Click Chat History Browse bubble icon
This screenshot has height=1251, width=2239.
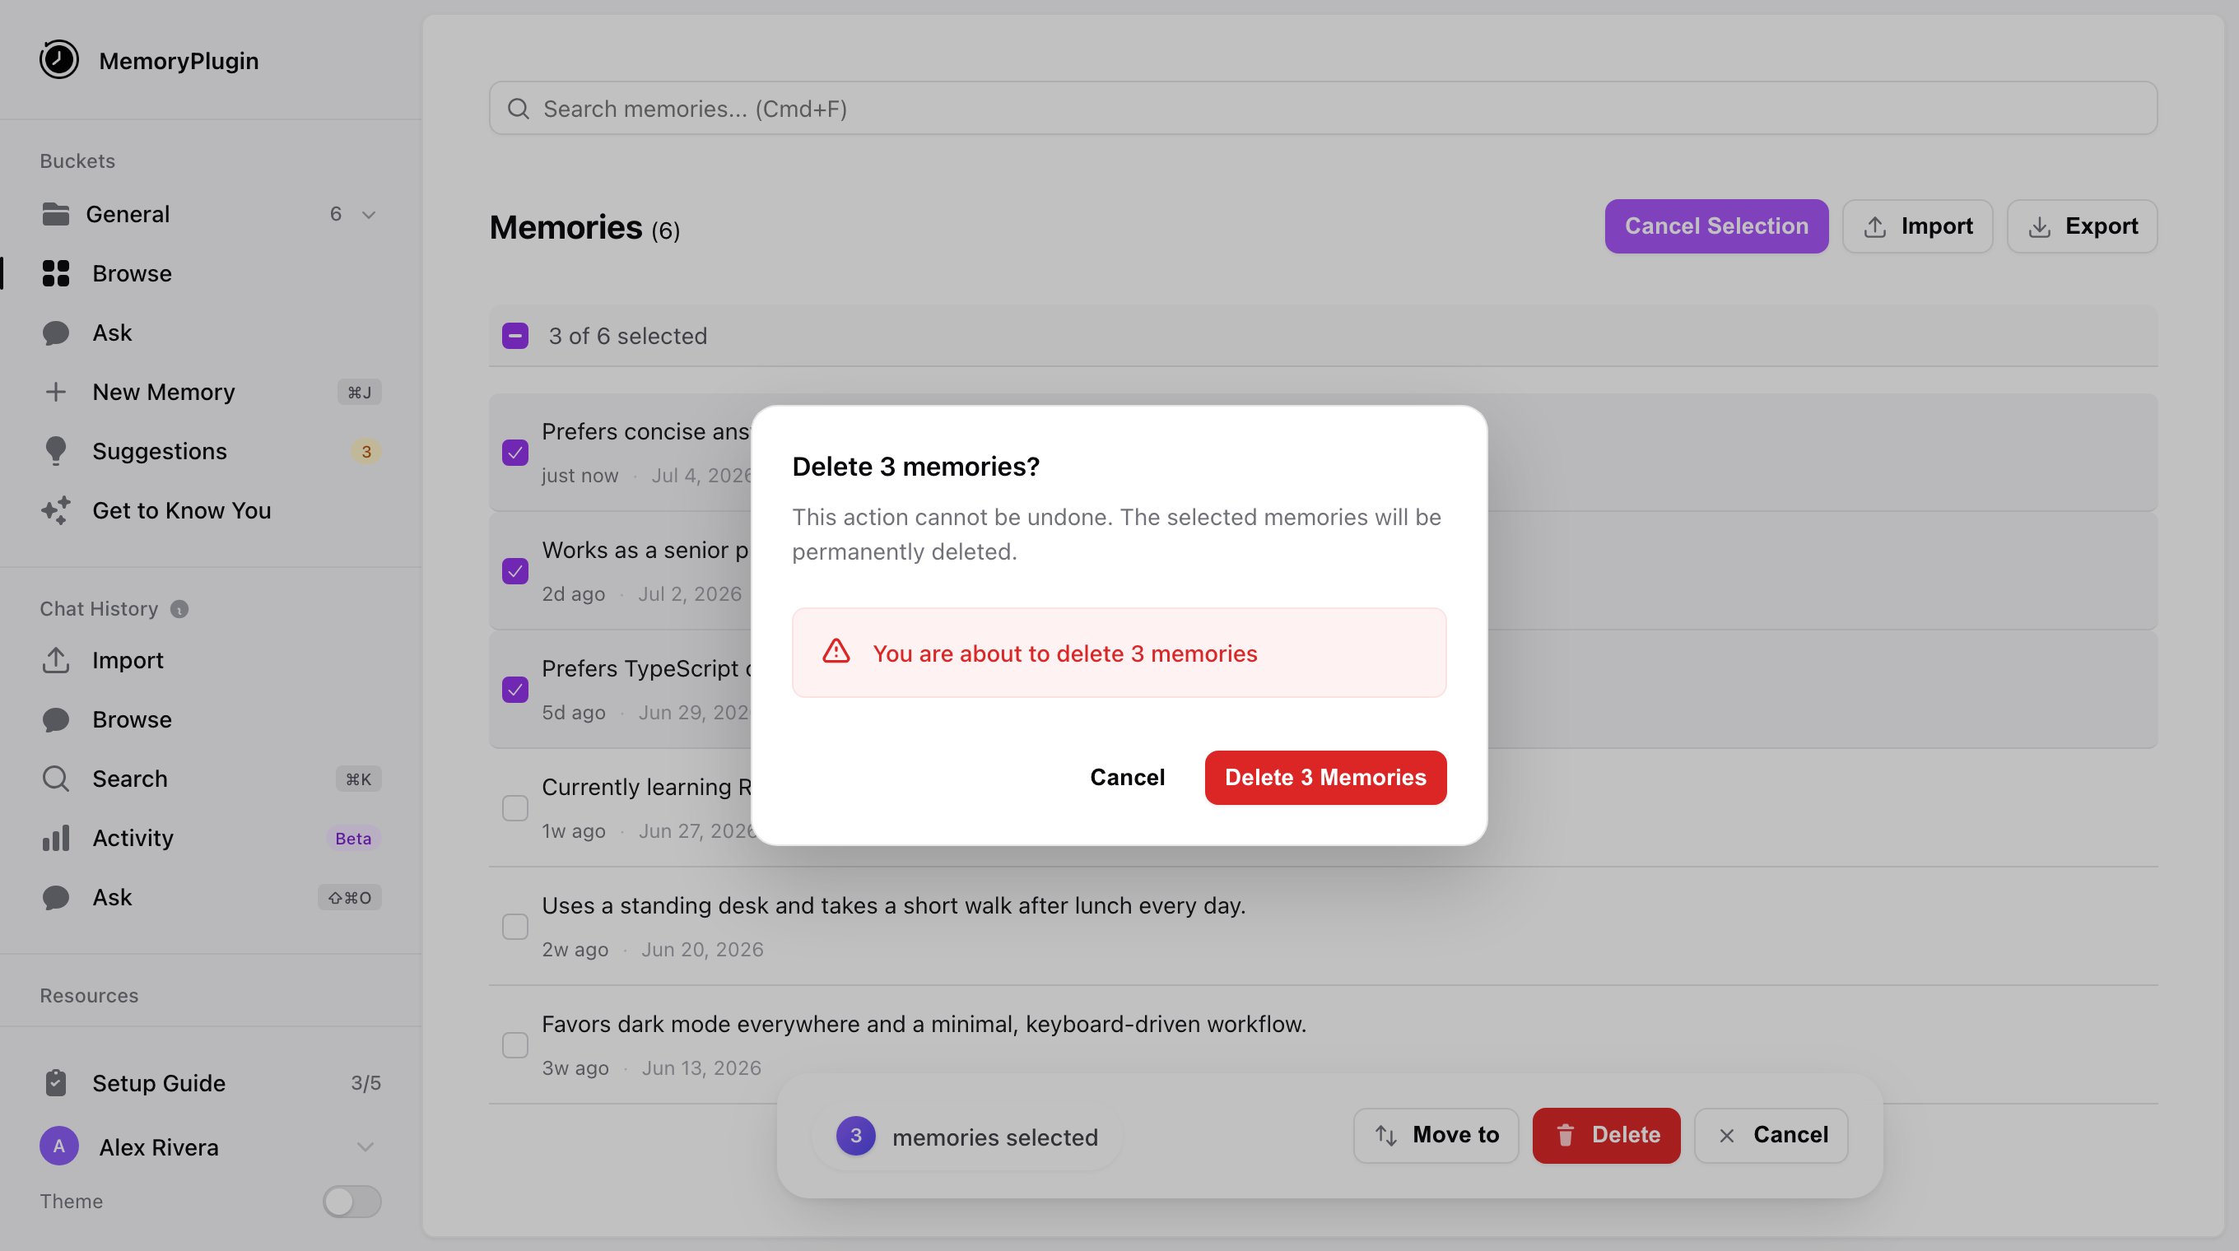coord(56,719)
